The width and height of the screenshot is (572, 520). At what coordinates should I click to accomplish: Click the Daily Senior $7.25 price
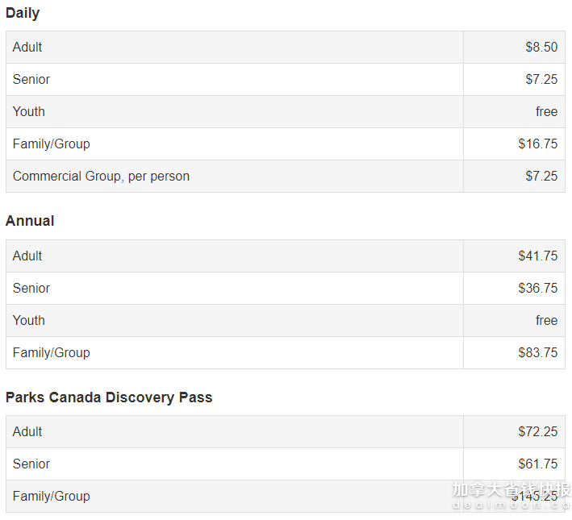[x=541, y=79]
